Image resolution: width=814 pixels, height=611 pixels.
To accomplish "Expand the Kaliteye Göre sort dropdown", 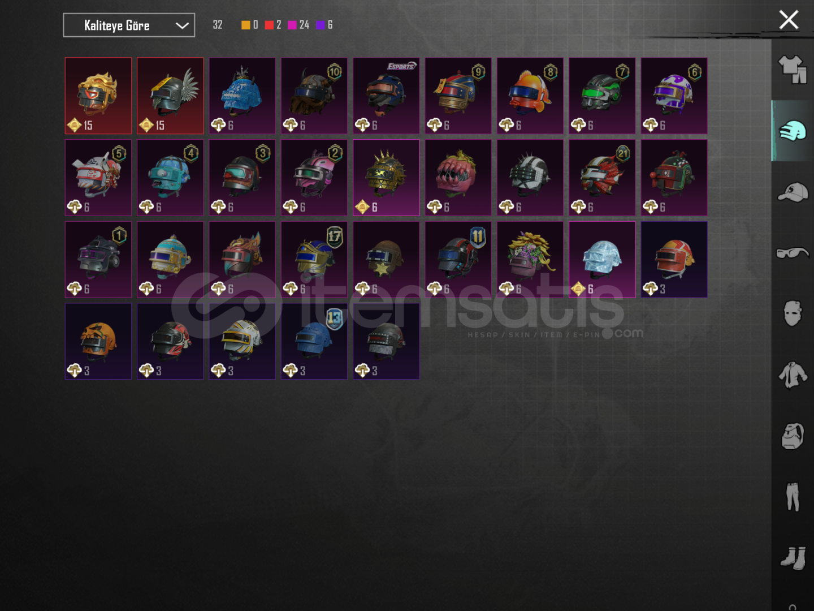I will (129, 25).
